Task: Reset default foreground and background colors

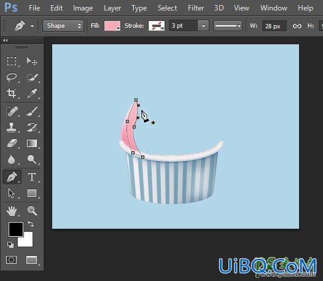Action: [x=10, y=245]
